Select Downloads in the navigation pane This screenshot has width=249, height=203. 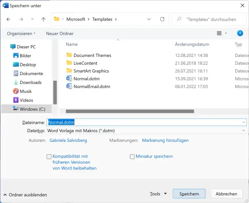coord(31,83)
